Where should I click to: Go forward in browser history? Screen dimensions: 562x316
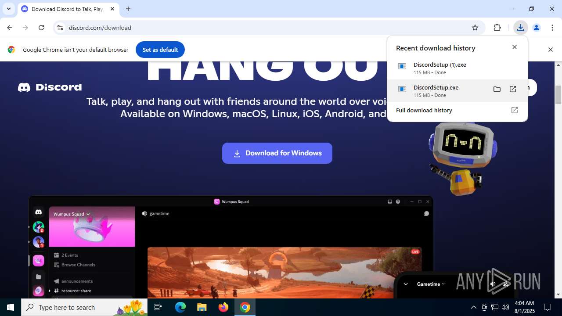click(x=25, y=28)
